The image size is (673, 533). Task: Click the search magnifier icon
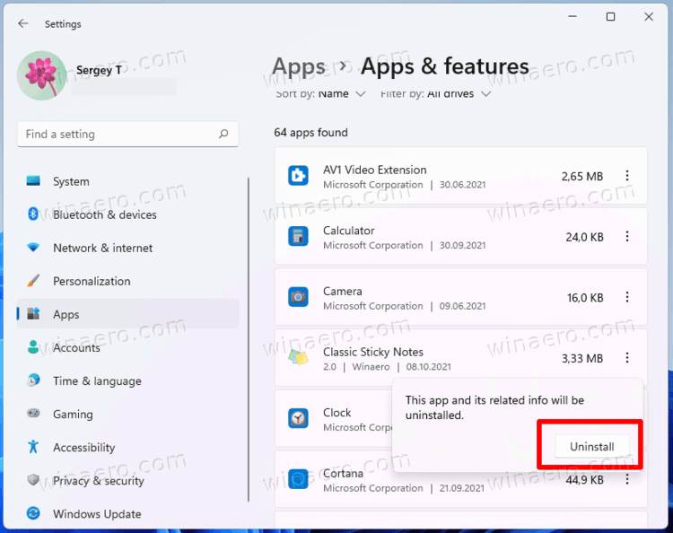pyautogui.click(x=223, y=134)
